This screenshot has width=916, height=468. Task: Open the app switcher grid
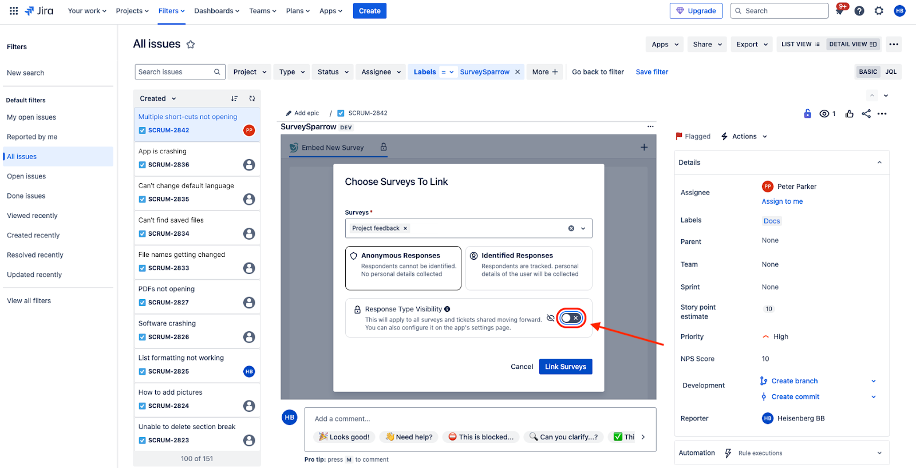click(x=14, y=11)
